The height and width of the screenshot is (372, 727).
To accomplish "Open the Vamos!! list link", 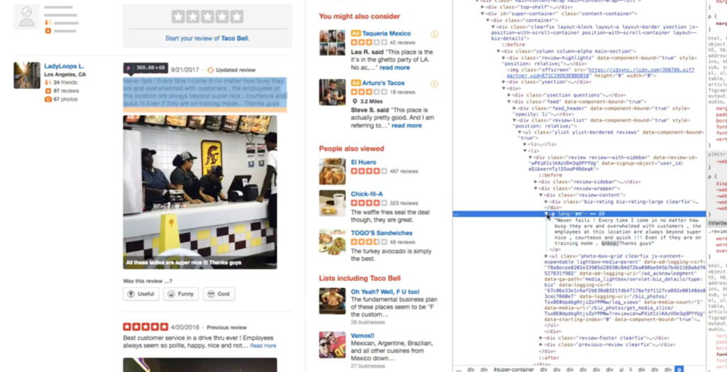I will [362, 335].
